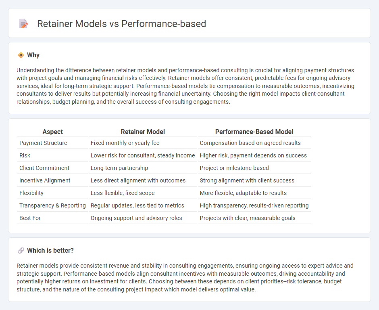
Task: Click the orange diamond icon beside Why
Action: pos(21,55)
